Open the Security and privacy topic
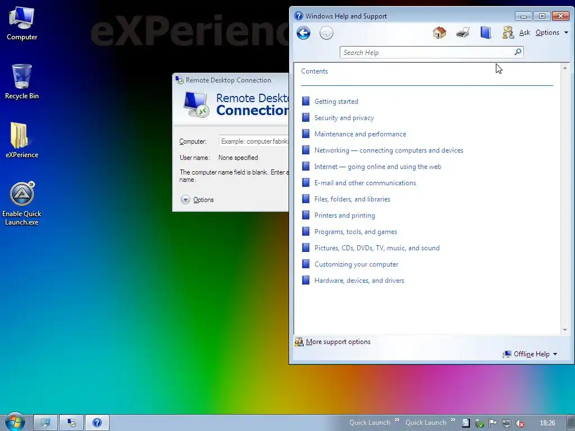This screenshot has height=431, width=575. point(344,118)
